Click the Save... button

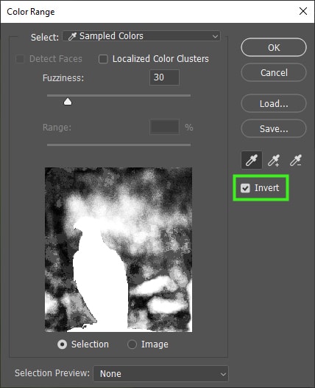[274, 128]
